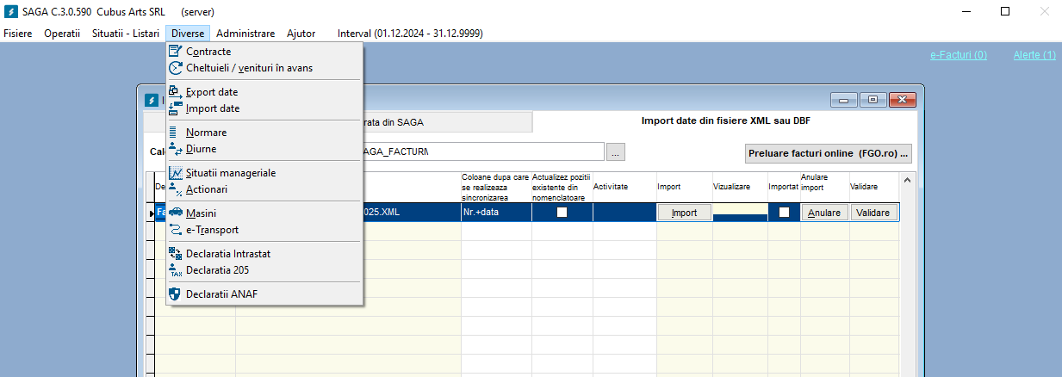Click the Validare button

(874, 213)
